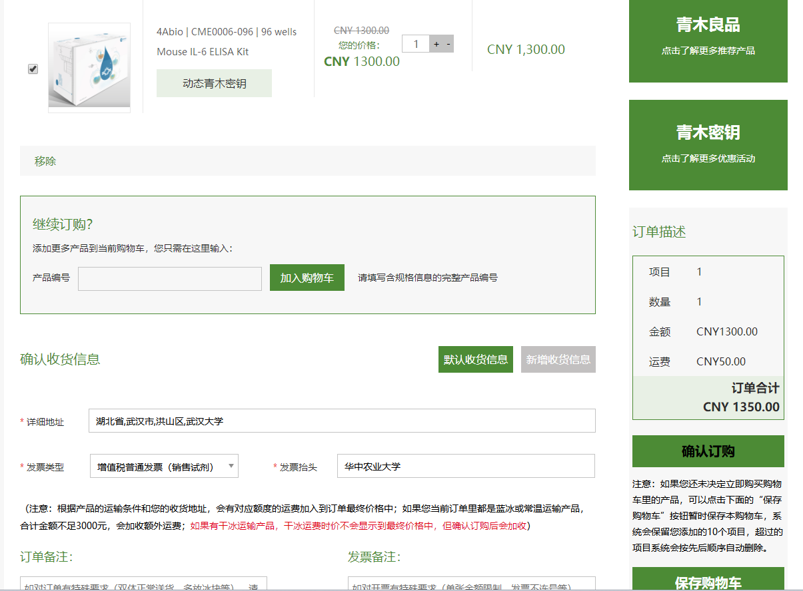Decrease quantity with the minus button

(448, 44)
